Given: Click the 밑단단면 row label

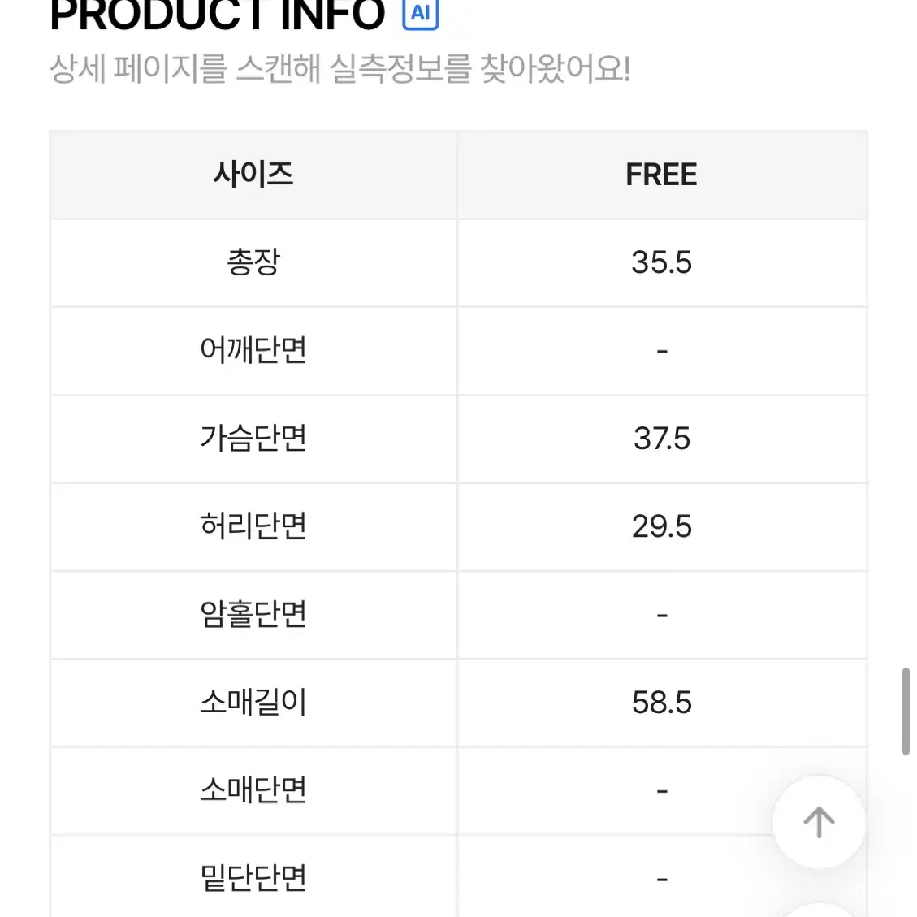Looking at the screenshot, I should tap(253, 878).
